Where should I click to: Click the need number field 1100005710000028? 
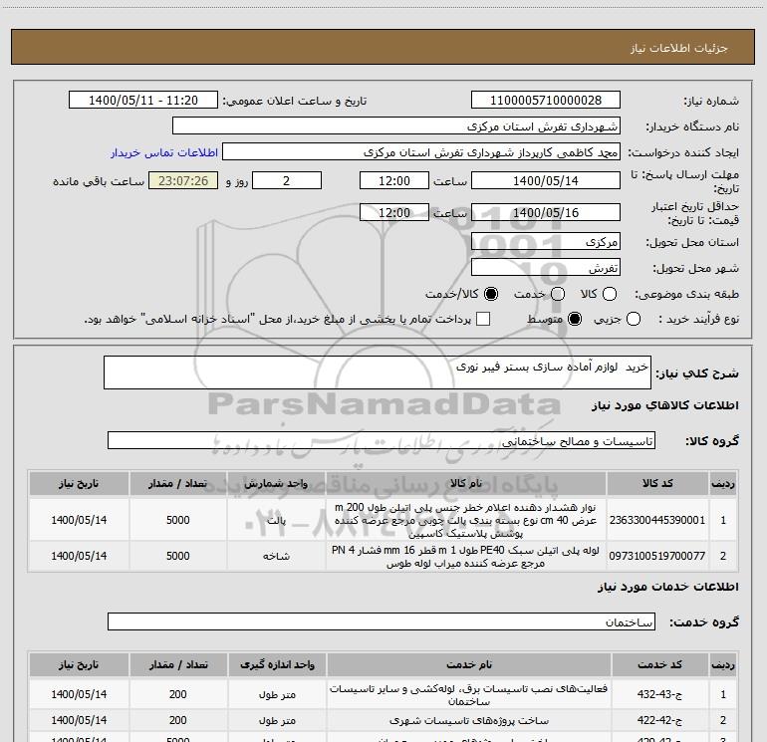tap(546, 101)
